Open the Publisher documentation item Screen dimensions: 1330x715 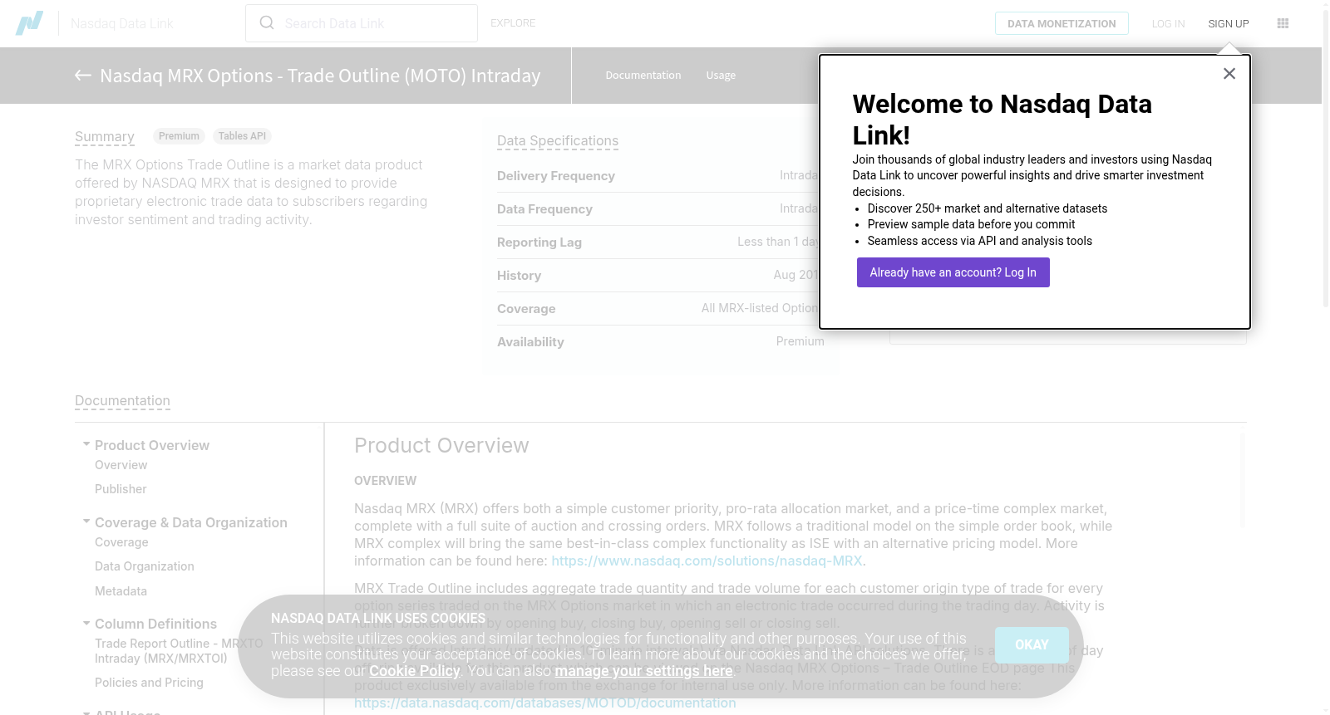pos(121,489)
